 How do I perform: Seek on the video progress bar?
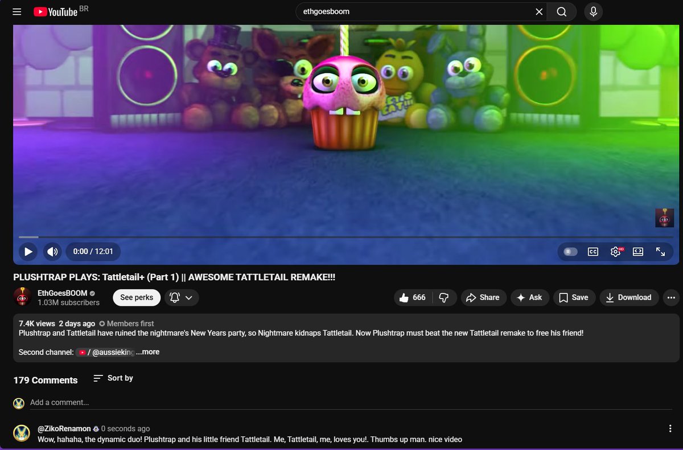click(345, 236)
